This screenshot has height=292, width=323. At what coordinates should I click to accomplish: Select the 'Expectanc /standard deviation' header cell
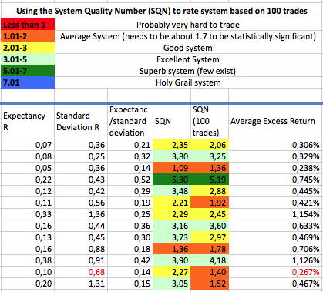[130, 121]
